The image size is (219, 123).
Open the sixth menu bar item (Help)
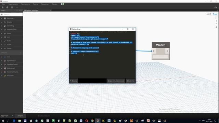click(55, 4)
